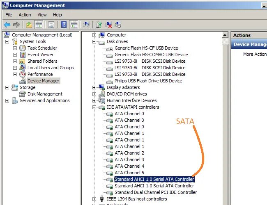Toggle the Show/Hide Console Tree icon
The height and width of the screenshot is (205, 267).
(39, 25)
